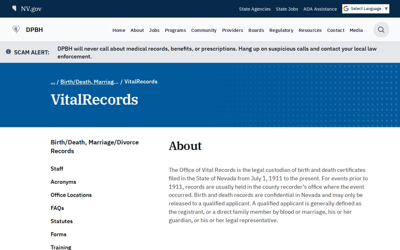This screenshot has width=400, height=250.
Task: Click the scam alert info icon
Action: 8,52
